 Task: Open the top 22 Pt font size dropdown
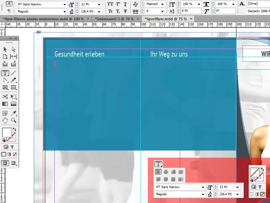click(x=99, y=4)
